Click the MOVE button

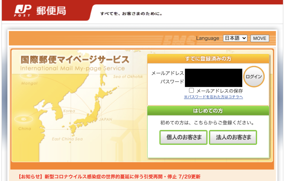[x=260, y=39]
